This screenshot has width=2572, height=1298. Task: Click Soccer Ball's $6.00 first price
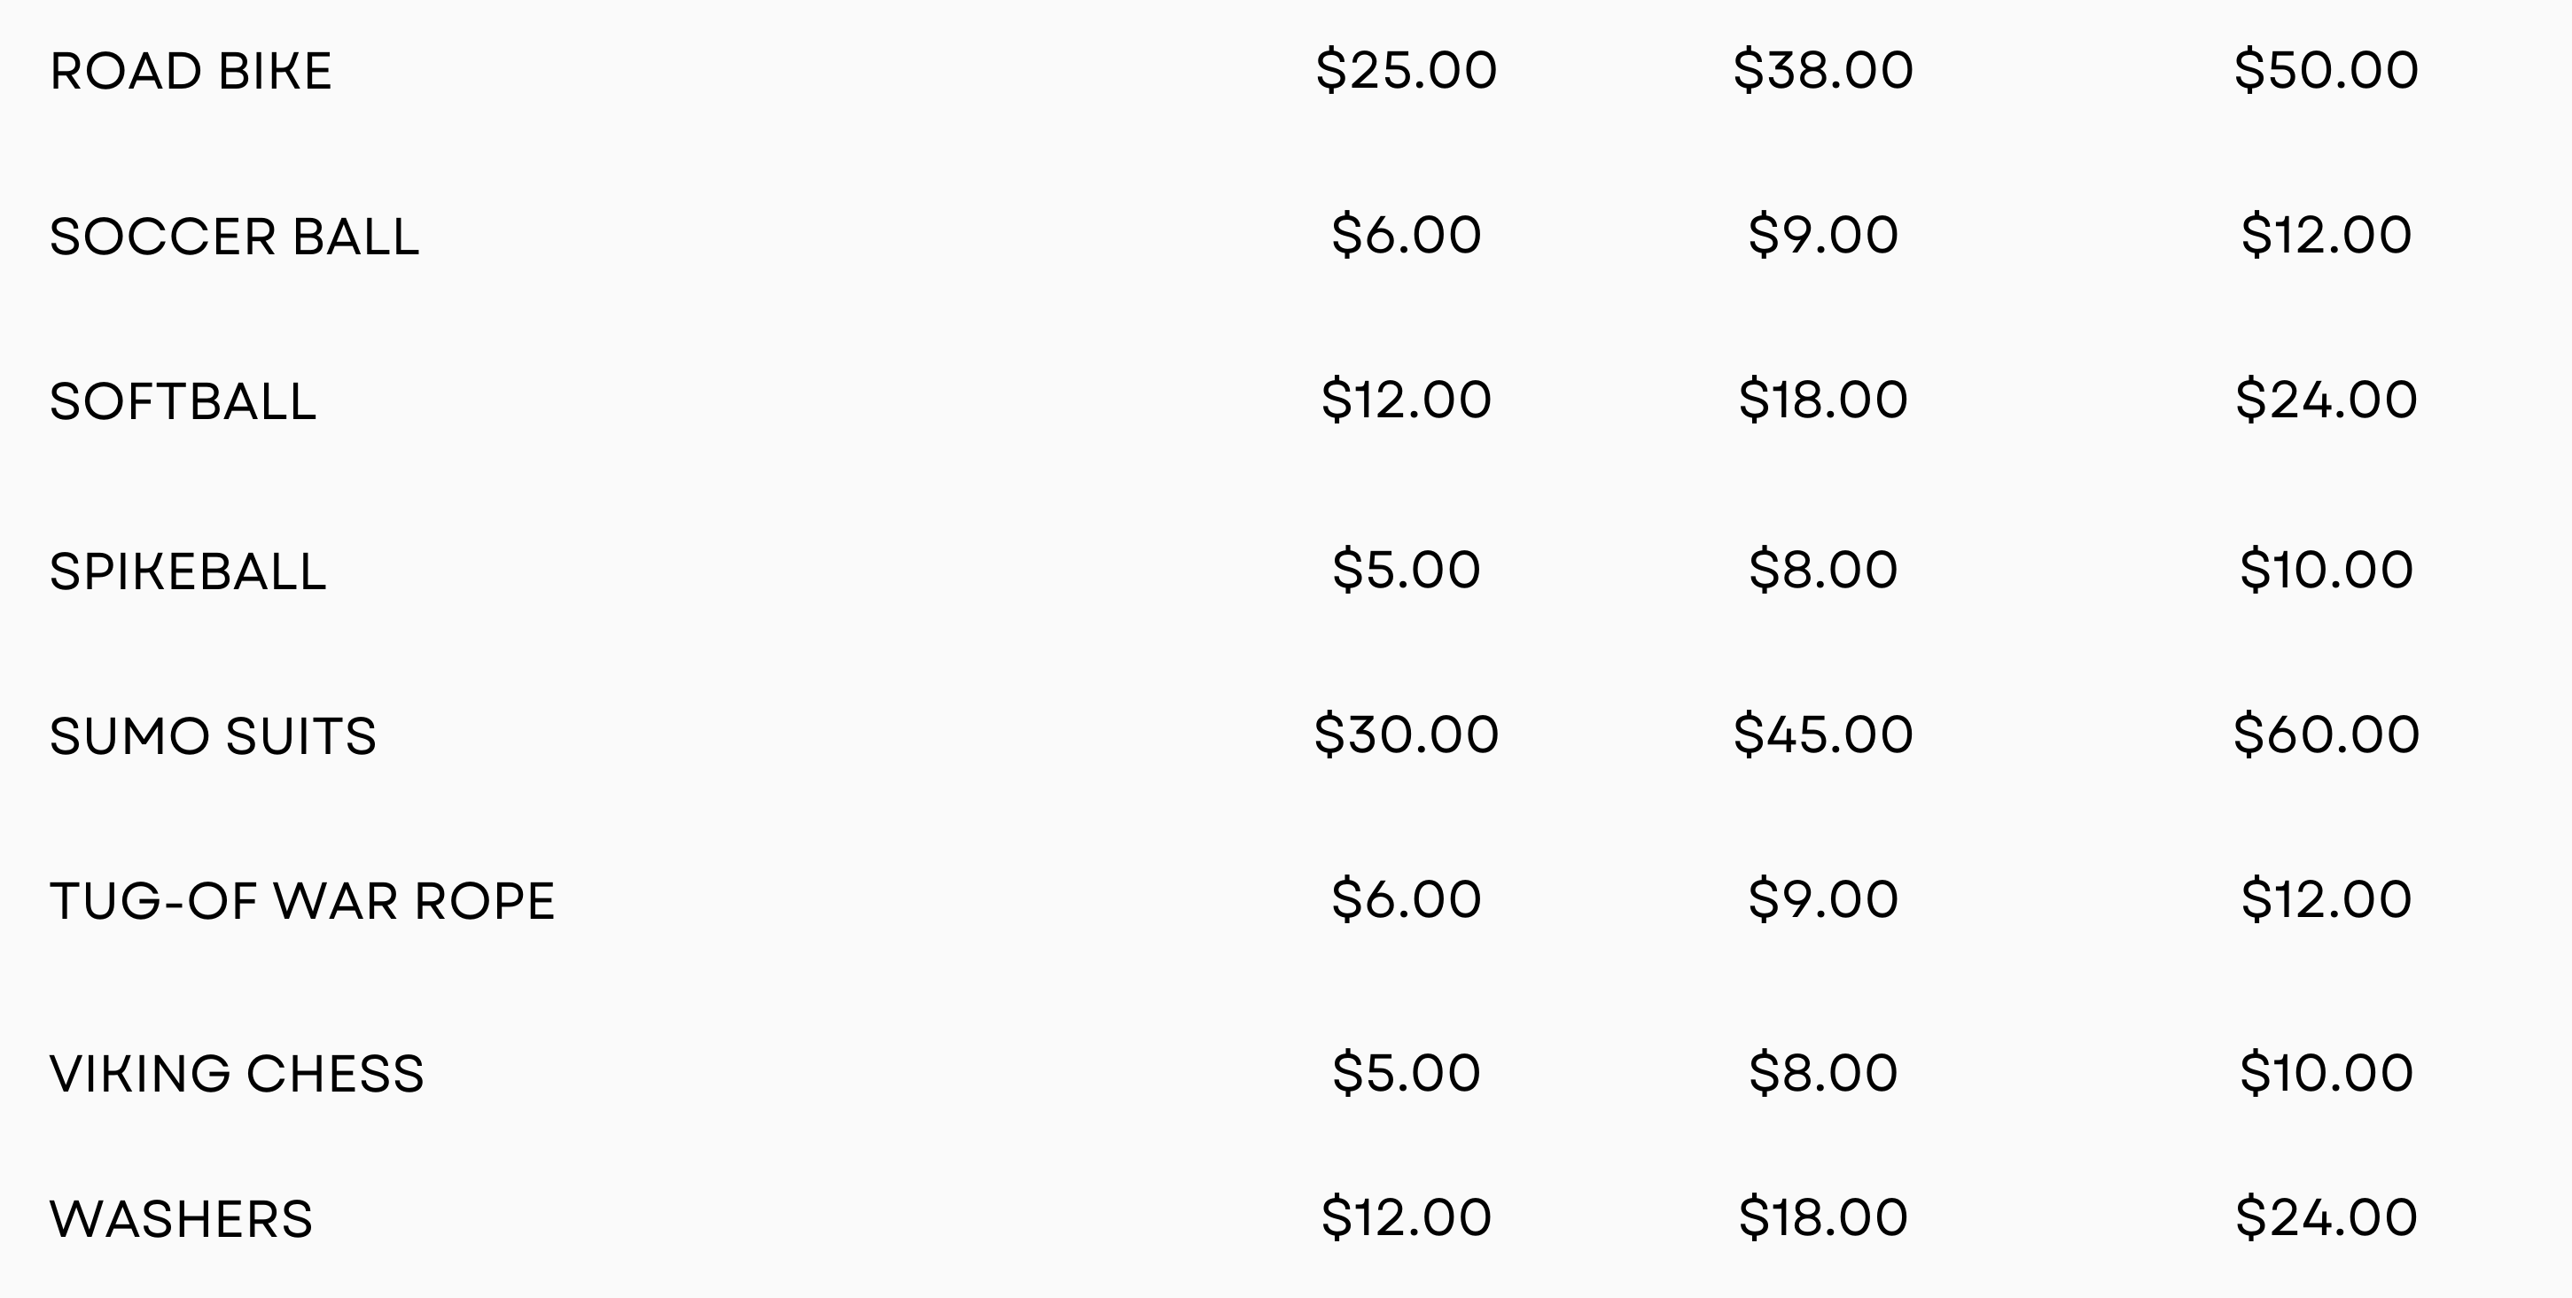click(1406, 235)
